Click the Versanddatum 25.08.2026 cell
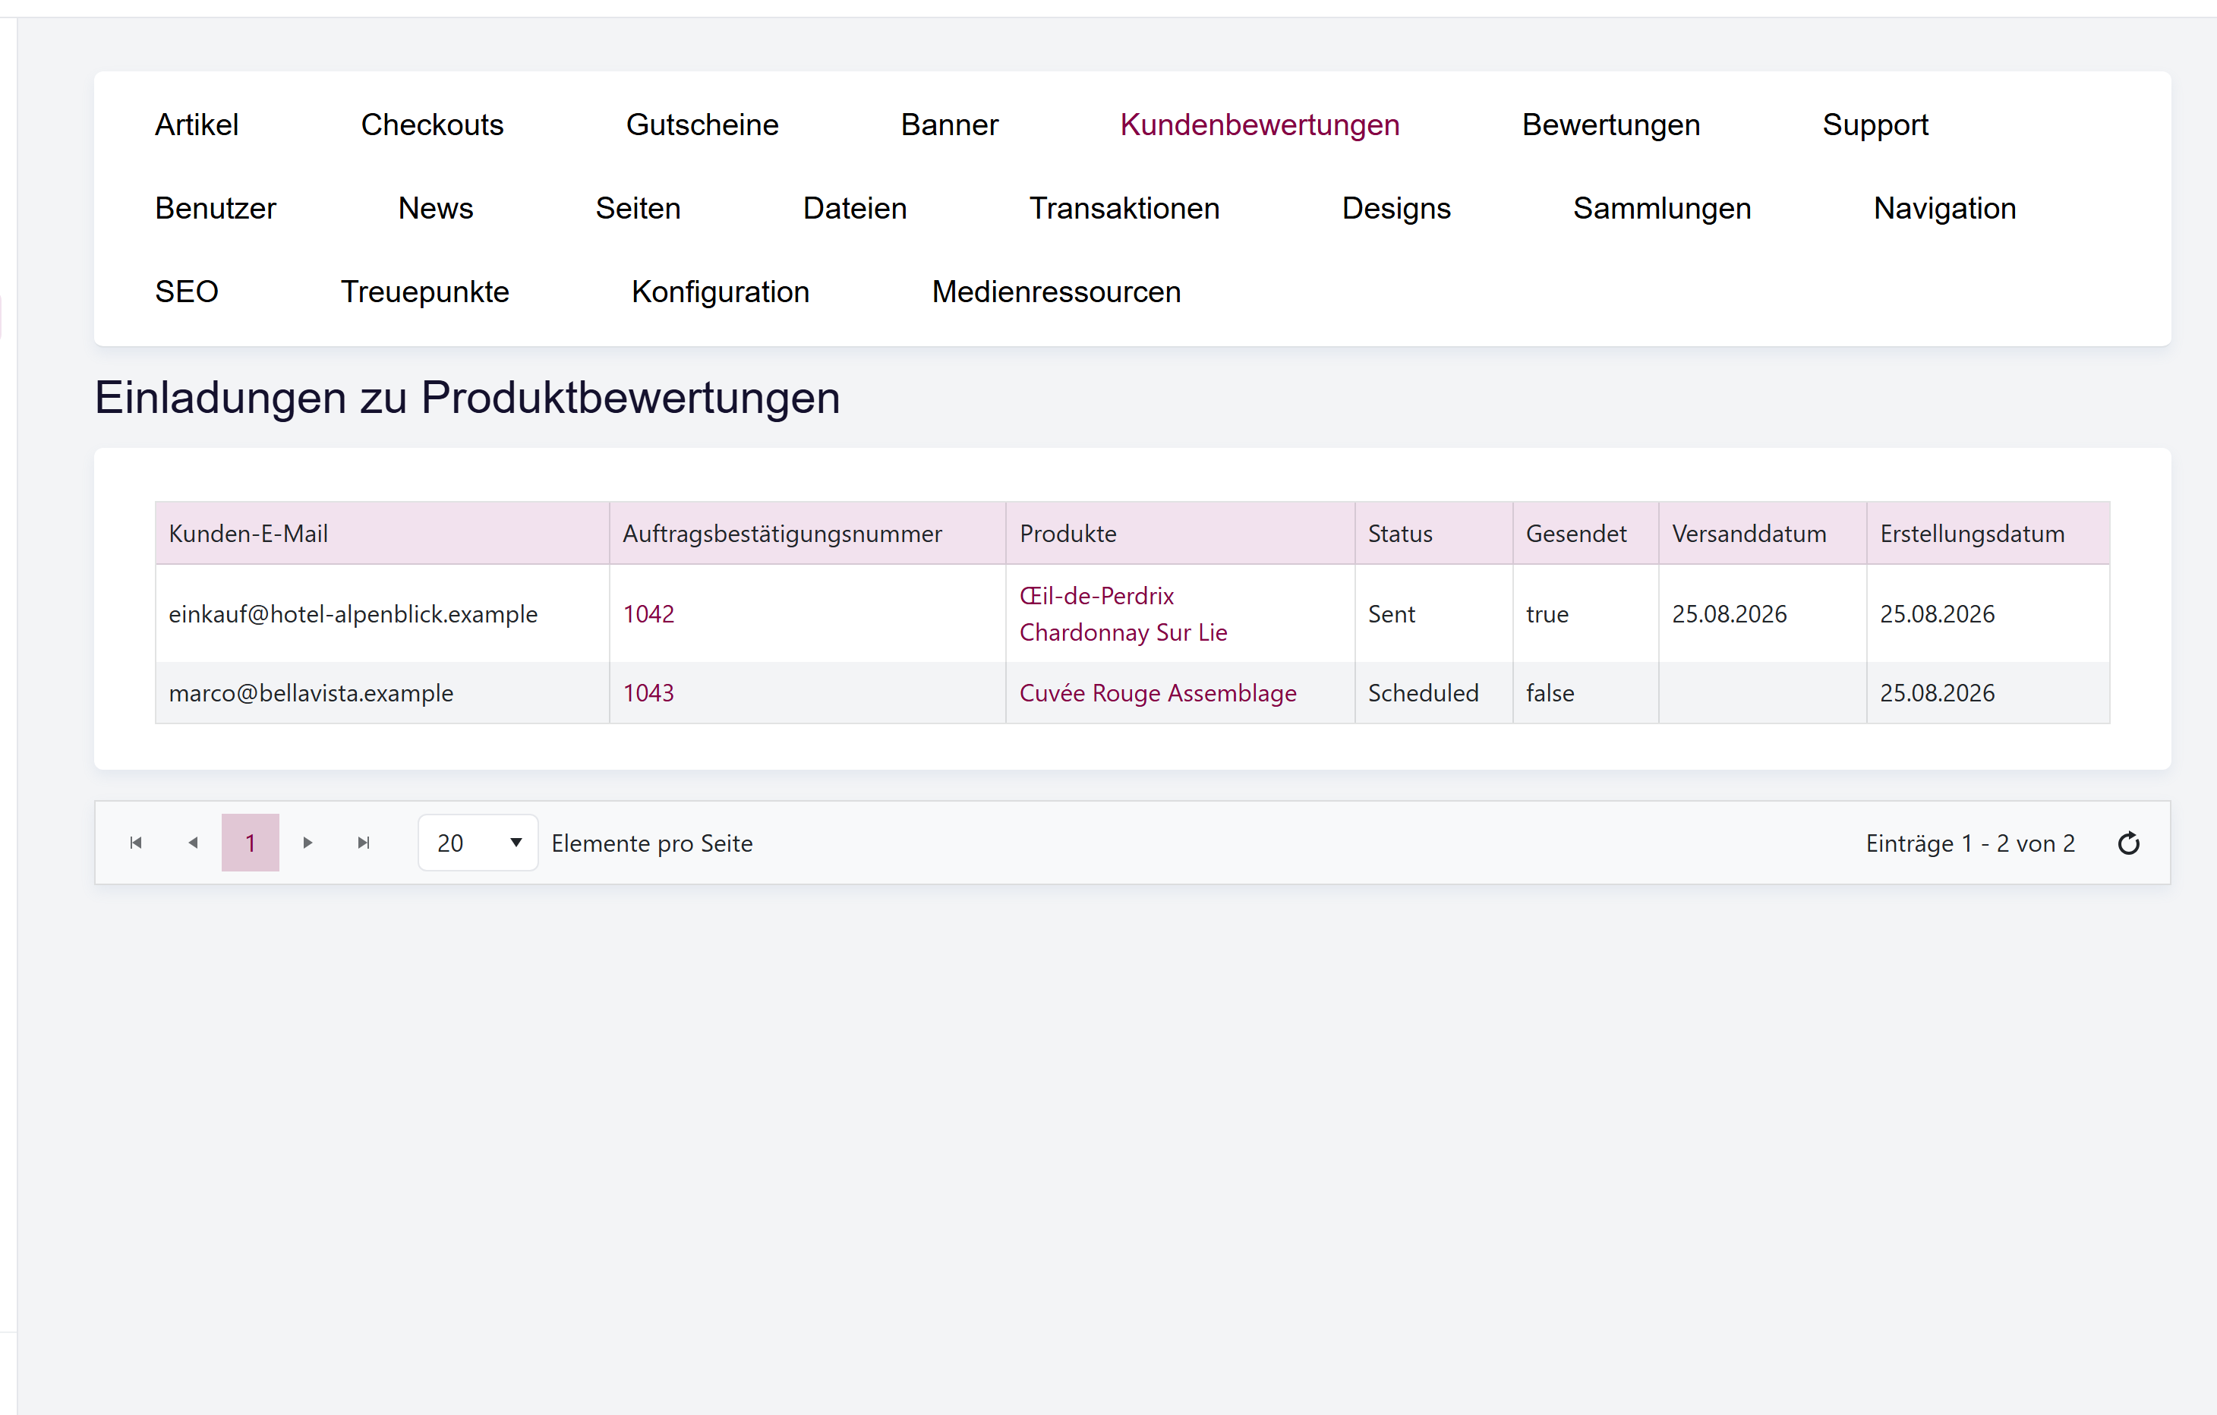 point(1762,614)
